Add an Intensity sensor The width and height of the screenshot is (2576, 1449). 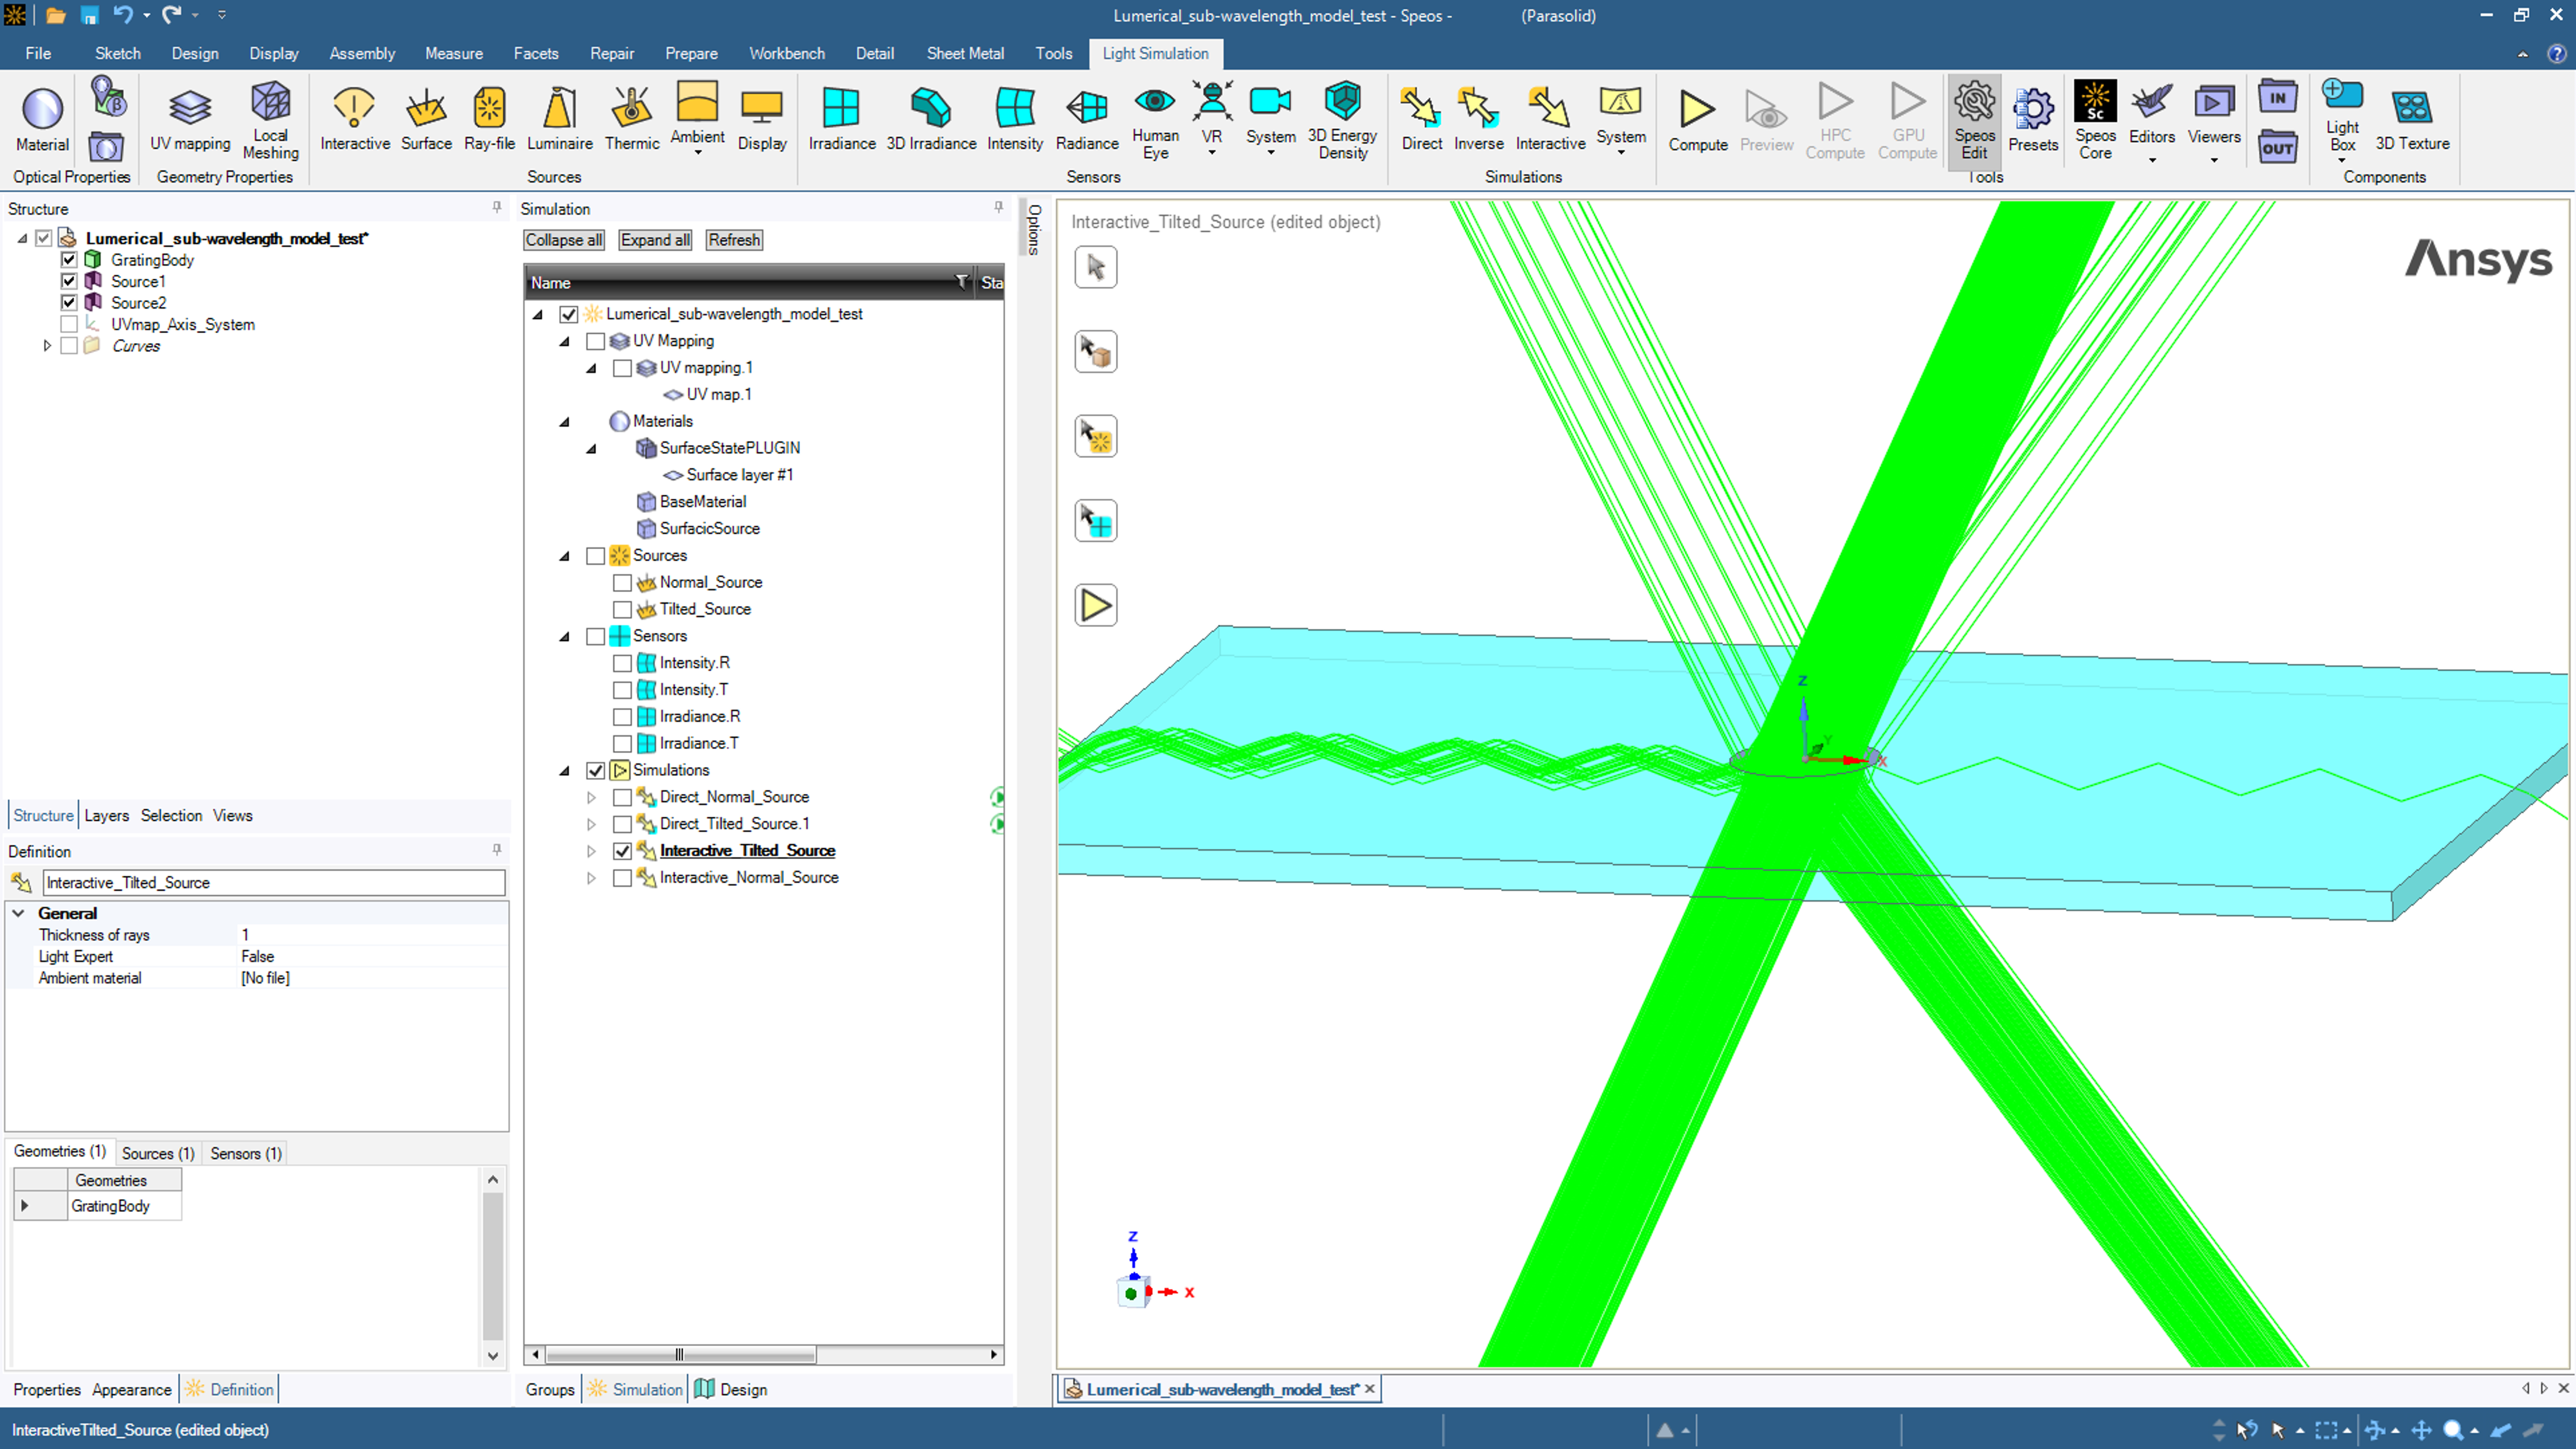click(x=1015, y=120)
